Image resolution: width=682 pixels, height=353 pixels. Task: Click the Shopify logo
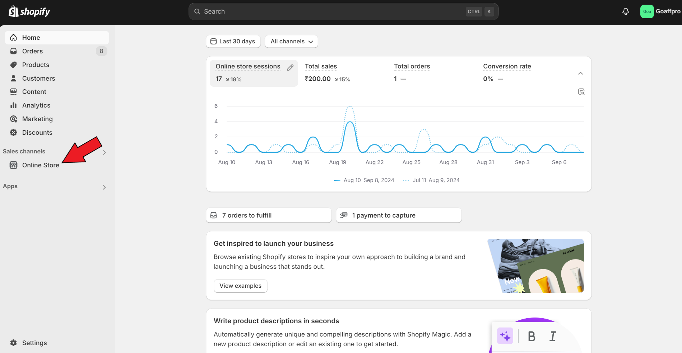(29, 11)
